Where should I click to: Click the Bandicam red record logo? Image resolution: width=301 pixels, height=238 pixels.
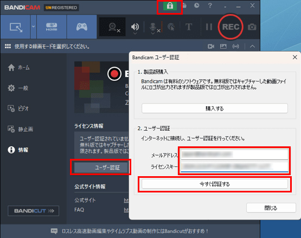[x=114, y=74]
